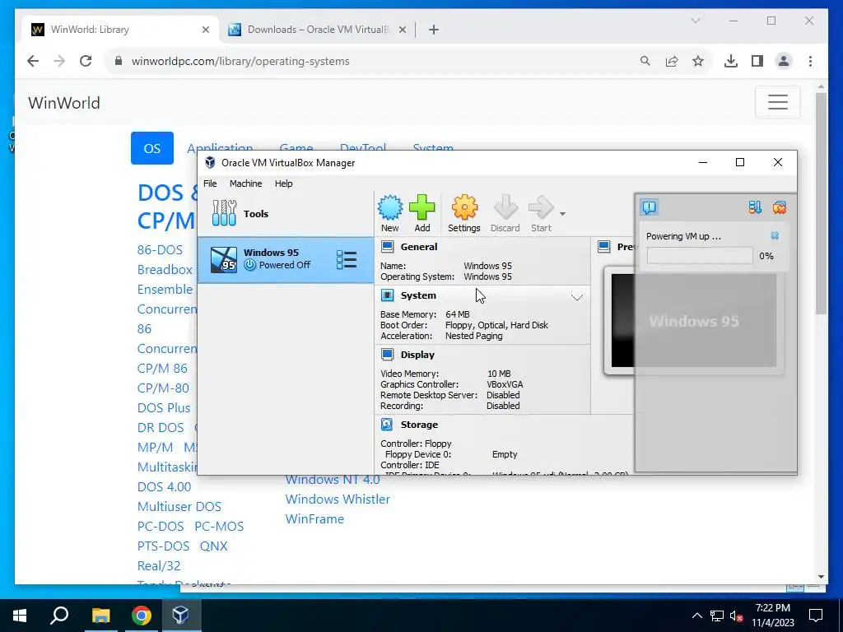Viewport: 843px width, 632px height.
Task: Bookmark this page with the star icon
Action: click(698, 61)
